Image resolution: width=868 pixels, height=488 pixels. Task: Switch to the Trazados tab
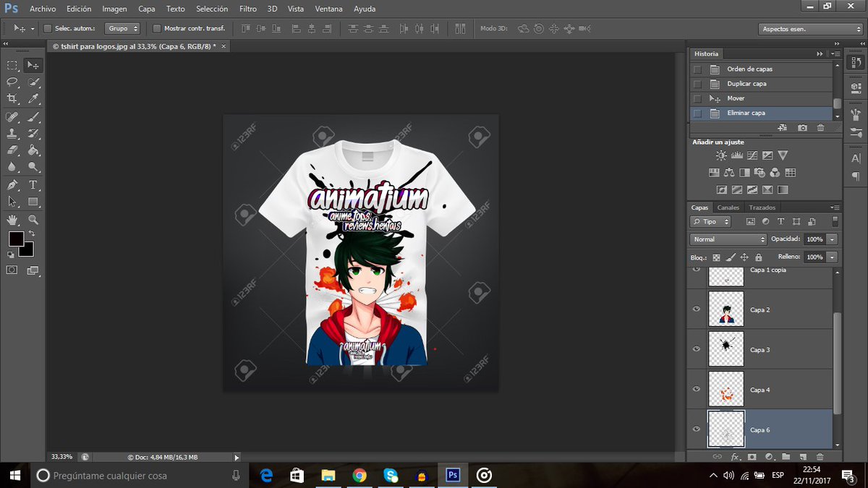tap(762, 207)
